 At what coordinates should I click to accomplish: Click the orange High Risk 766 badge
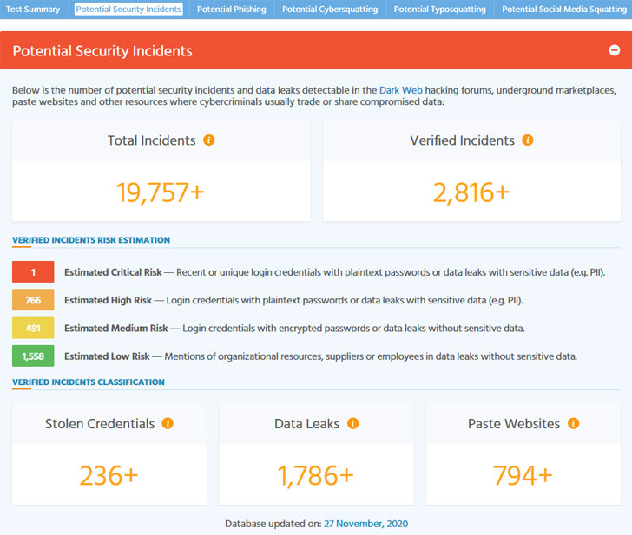pos(33,300)
